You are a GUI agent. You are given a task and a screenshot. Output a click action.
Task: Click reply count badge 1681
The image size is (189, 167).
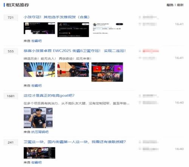coord(11,96)
